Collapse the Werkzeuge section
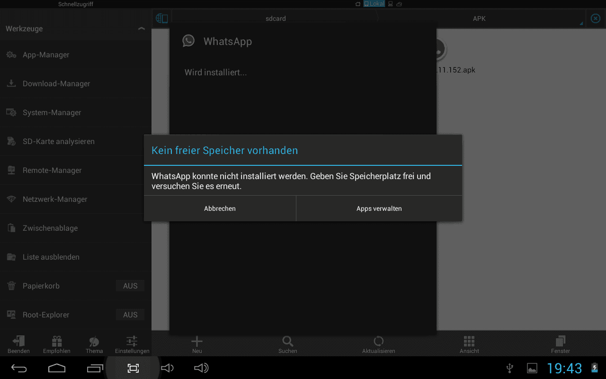Screen dimensions: 606x379 coord(141,29)
